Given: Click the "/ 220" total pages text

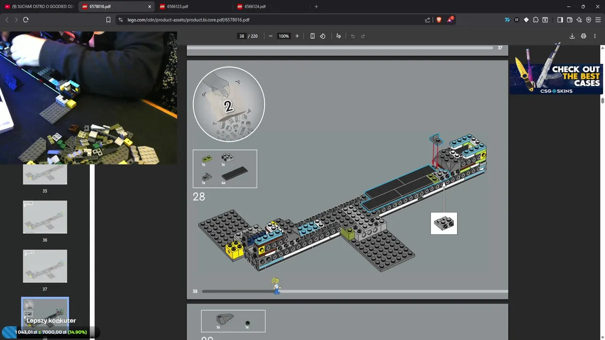Looking at the screenshot, I should point(253,36).
